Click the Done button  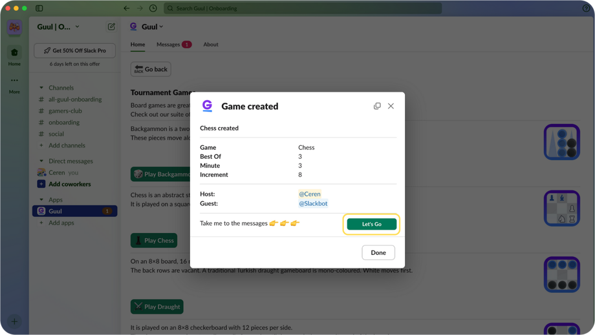coord(378,252)
